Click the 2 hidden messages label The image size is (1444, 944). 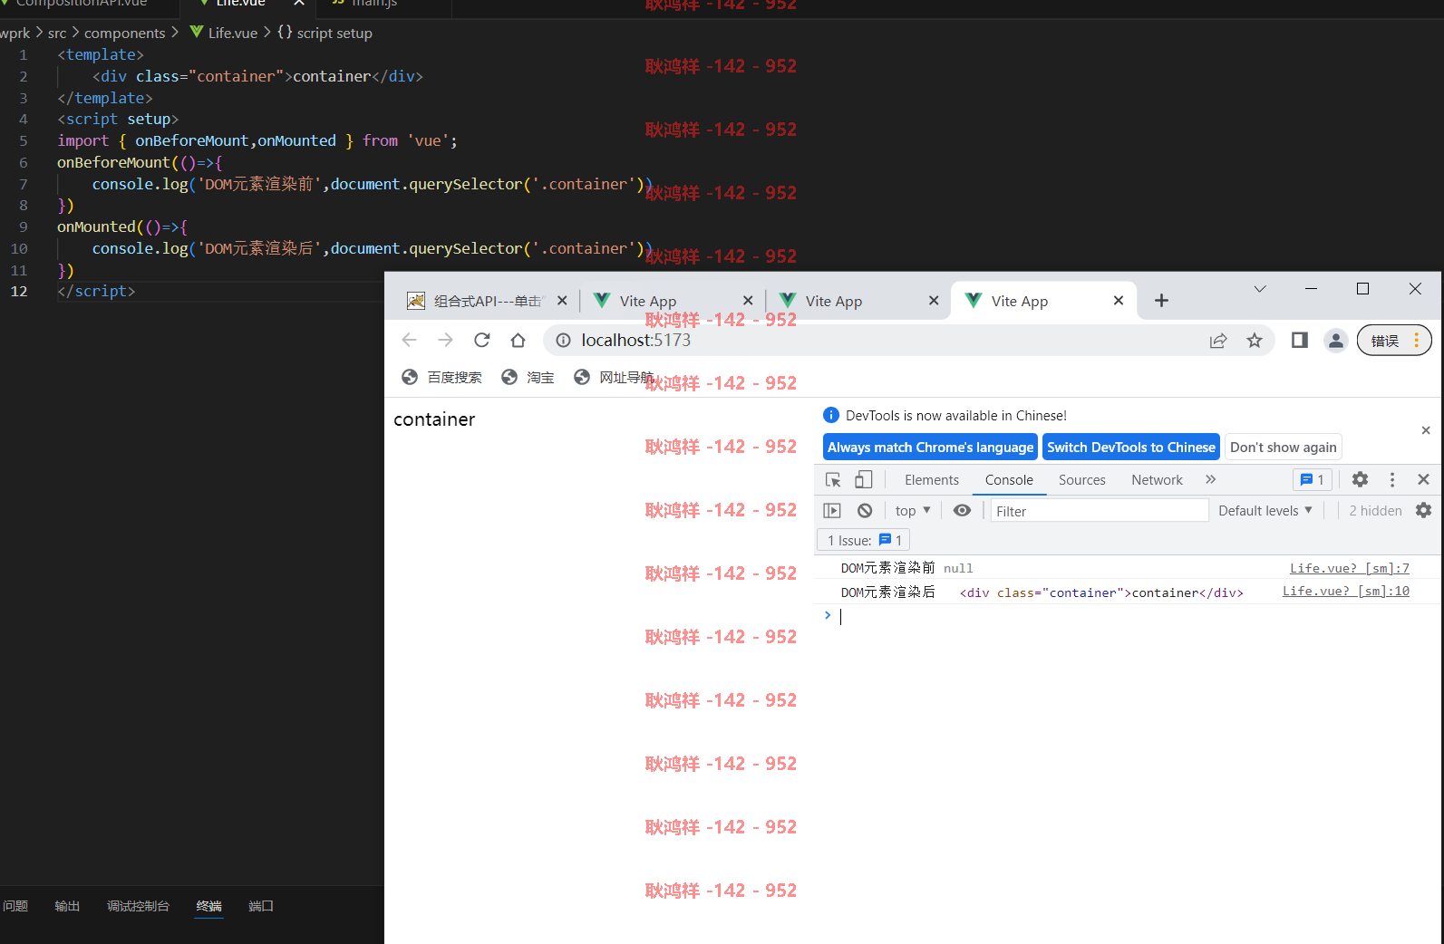1375,511
